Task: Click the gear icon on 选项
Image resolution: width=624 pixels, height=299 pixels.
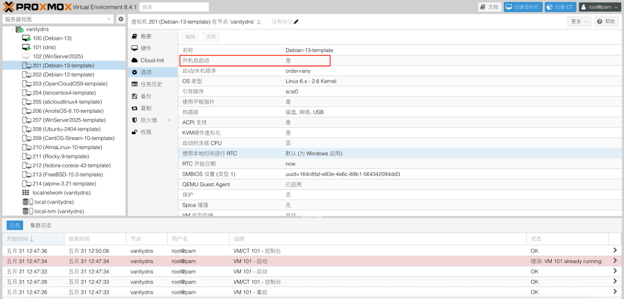Action: click(x=135, y=72)
